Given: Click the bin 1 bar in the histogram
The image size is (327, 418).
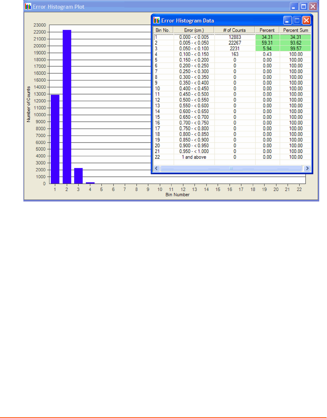Looking at the screenshot, I should [x=55, y=139].
